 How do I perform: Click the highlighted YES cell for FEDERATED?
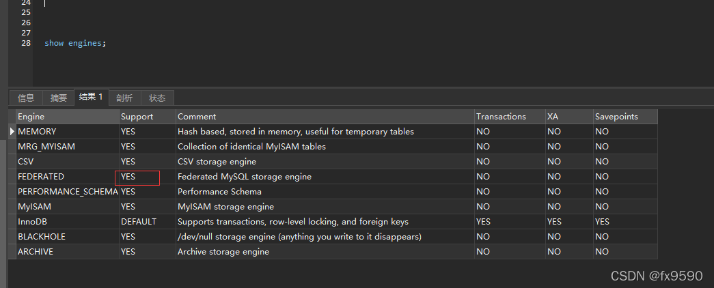click(137, 177)
